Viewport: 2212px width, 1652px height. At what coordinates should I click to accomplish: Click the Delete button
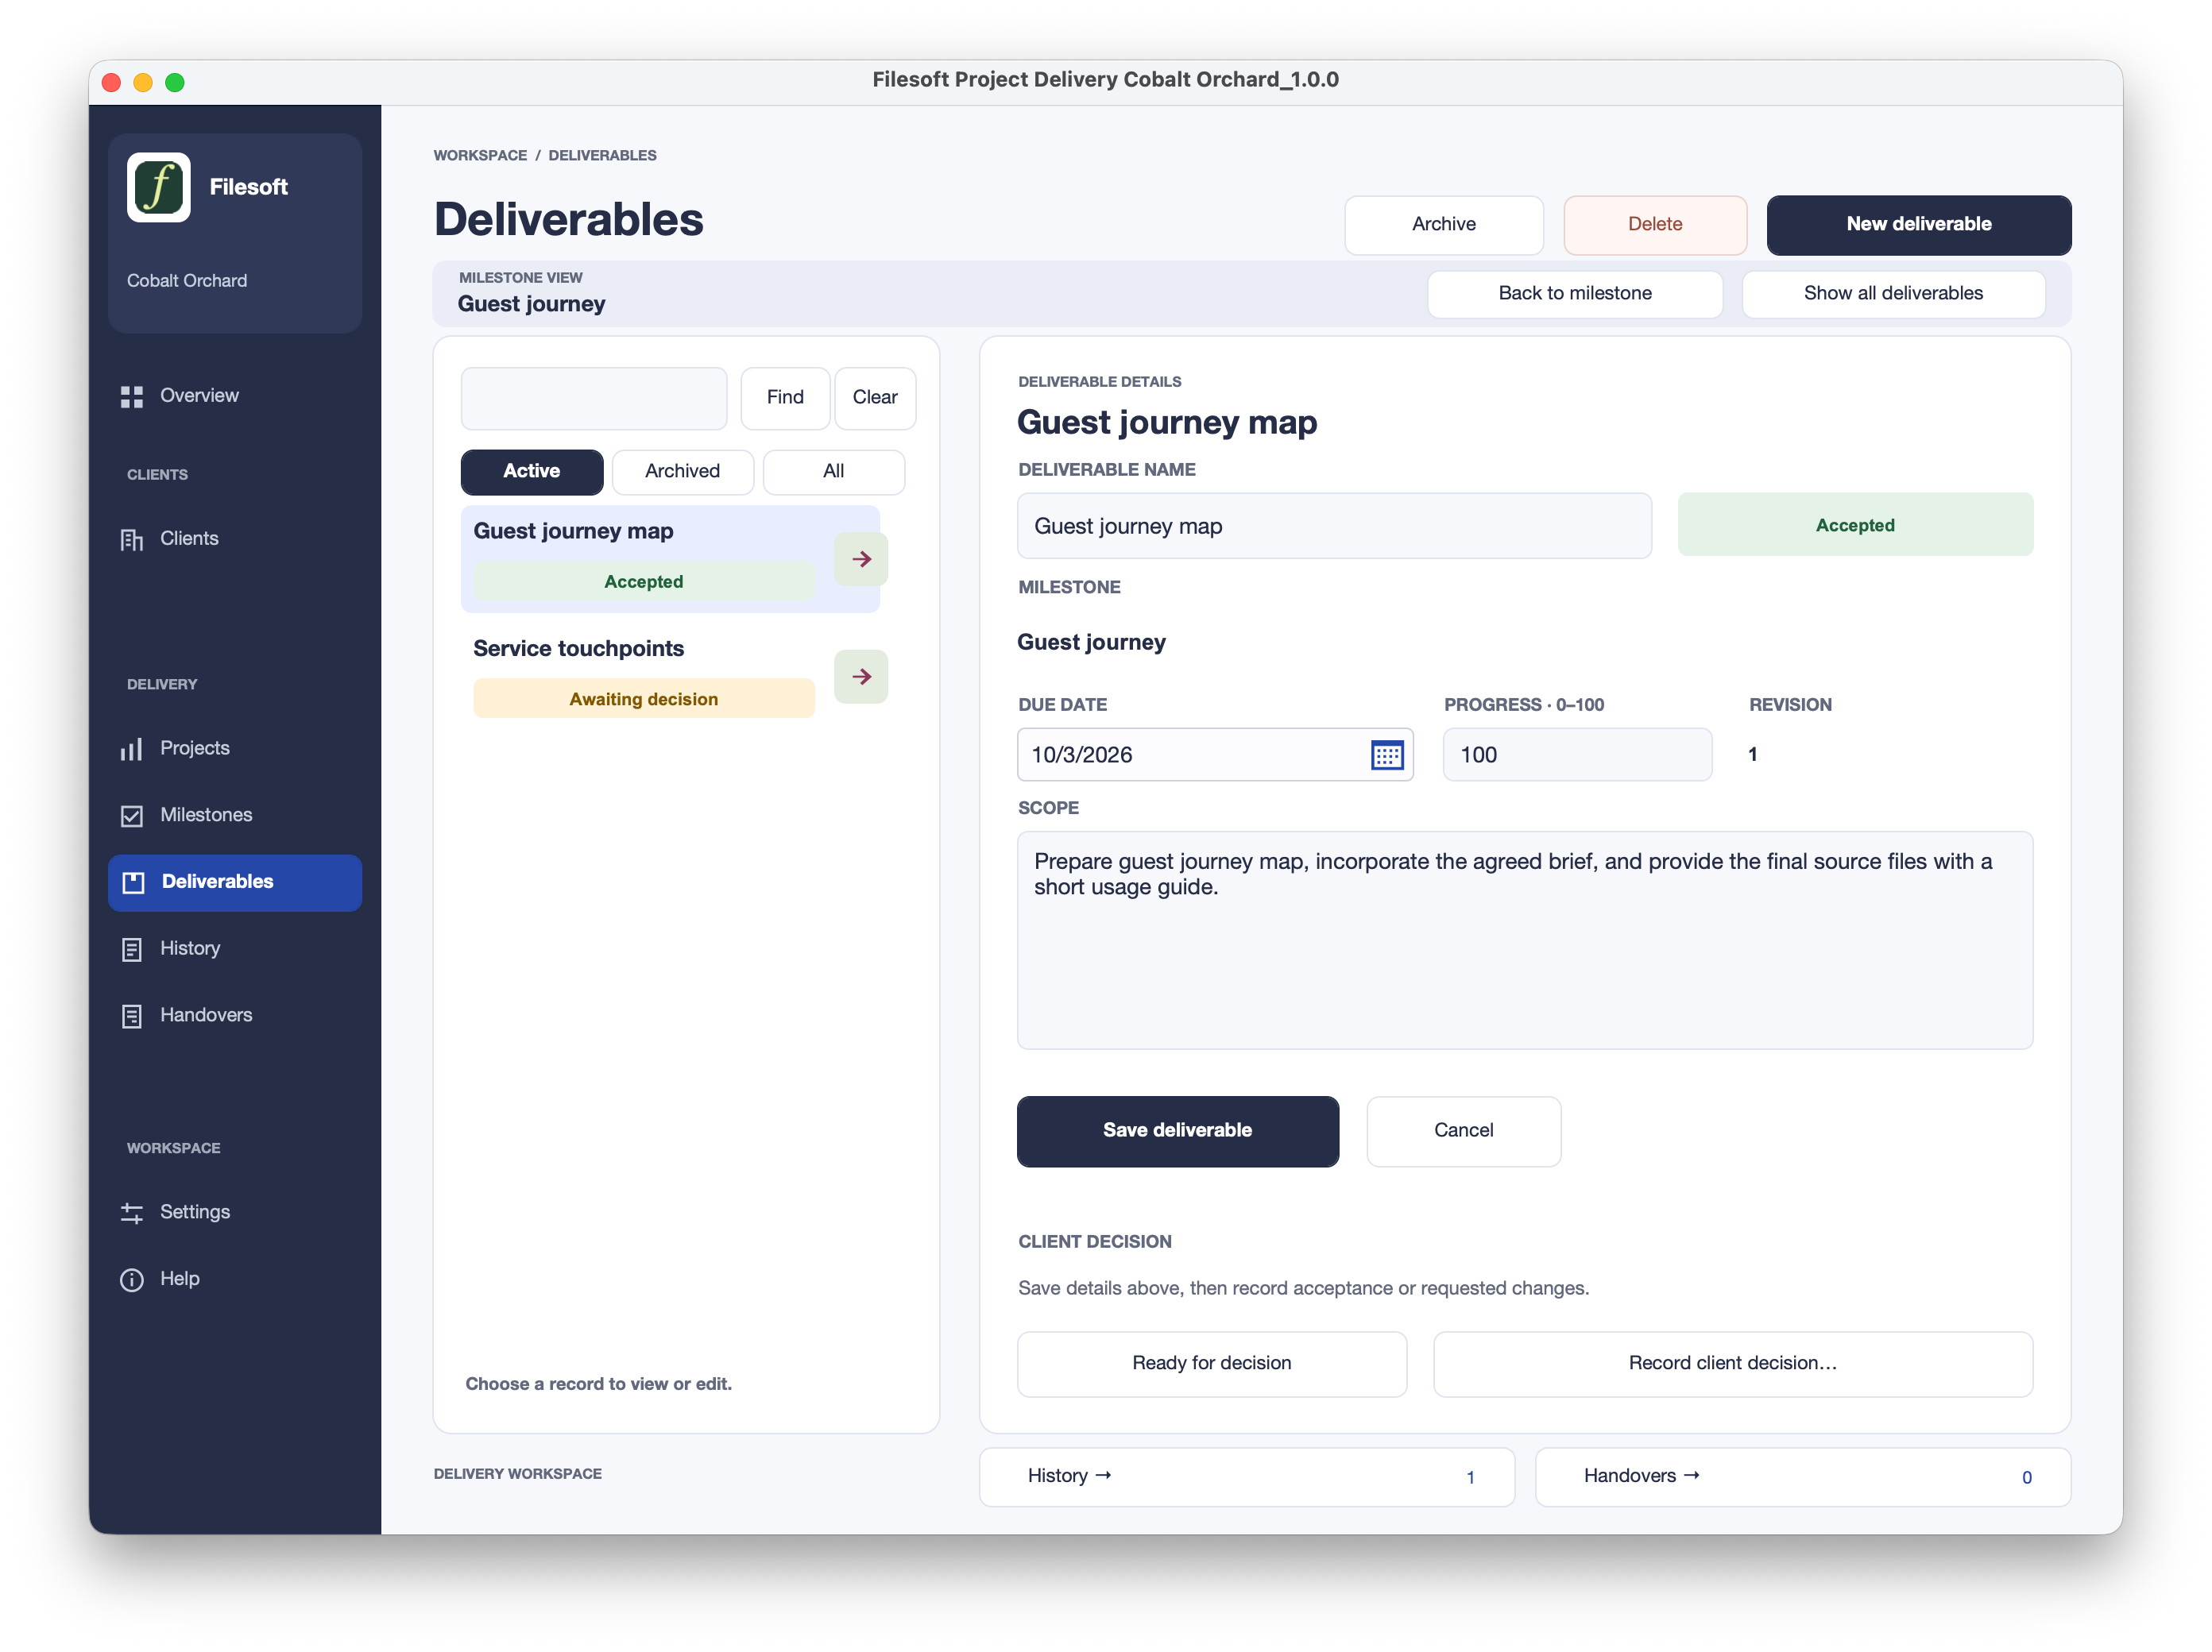click(x=1655, y=225)
